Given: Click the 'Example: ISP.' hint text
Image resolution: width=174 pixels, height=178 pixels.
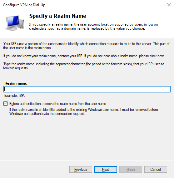Looking at the screenshot, I should pos(15,96).
